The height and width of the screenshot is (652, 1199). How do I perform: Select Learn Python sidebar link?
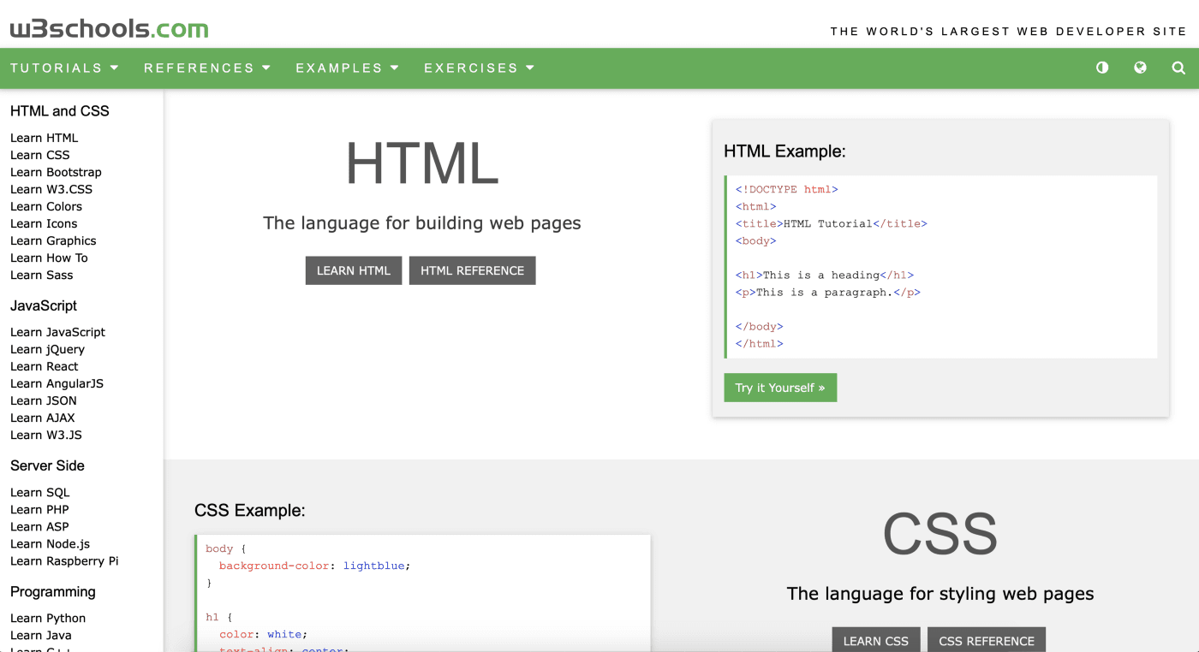click(x=48, y=618)
